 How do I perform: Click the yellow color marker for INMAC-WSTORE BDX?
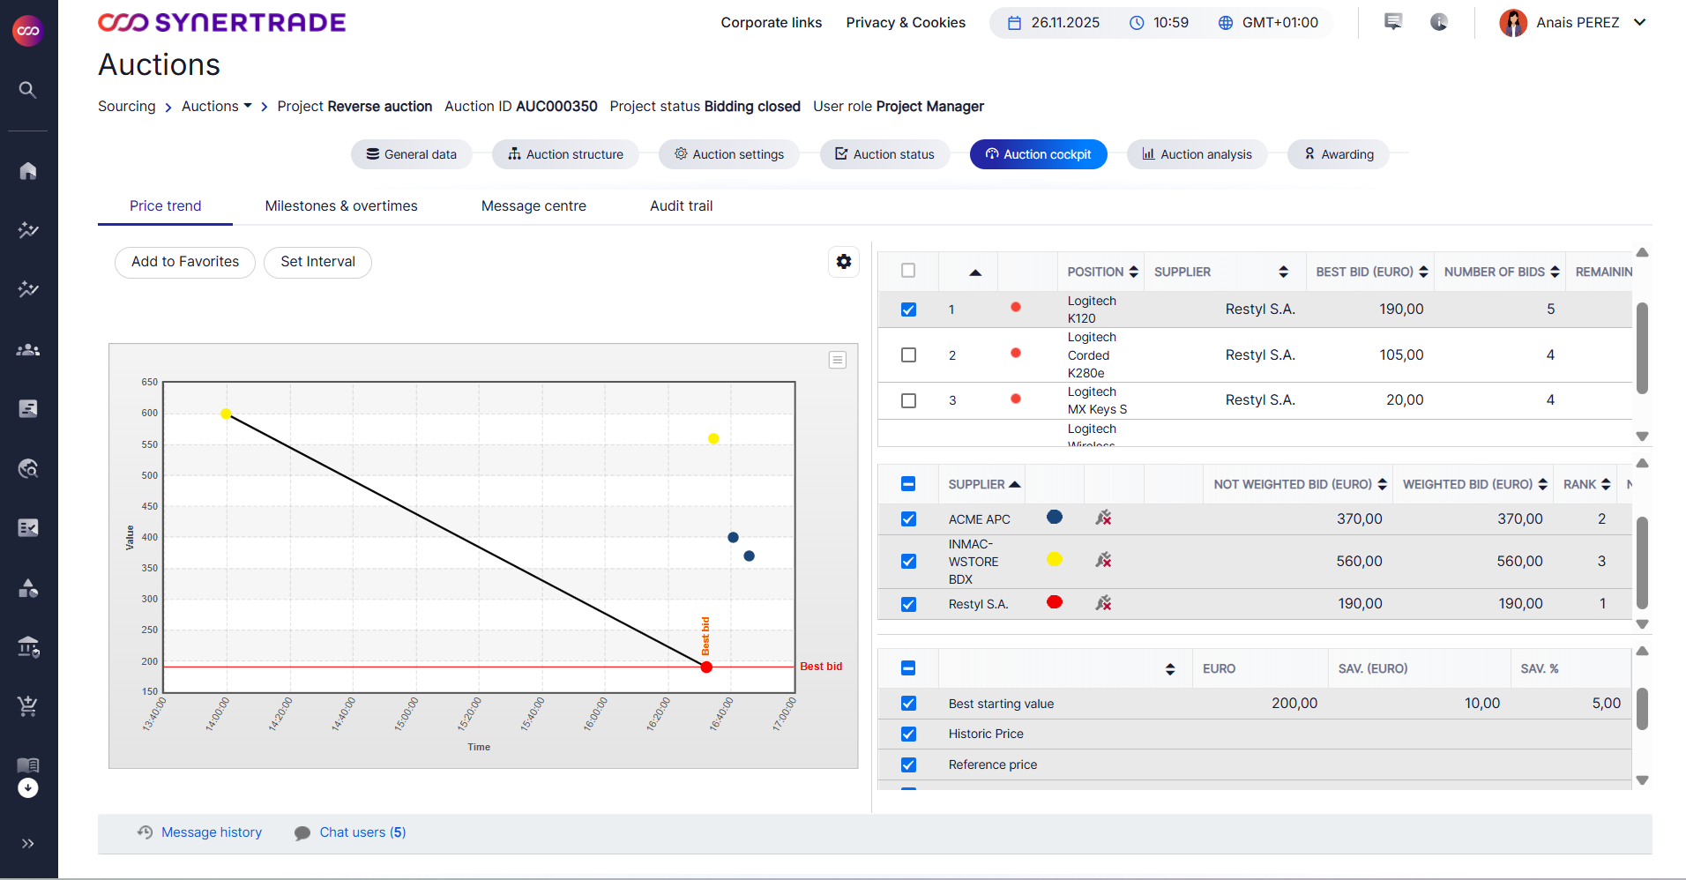point(1055,559)
